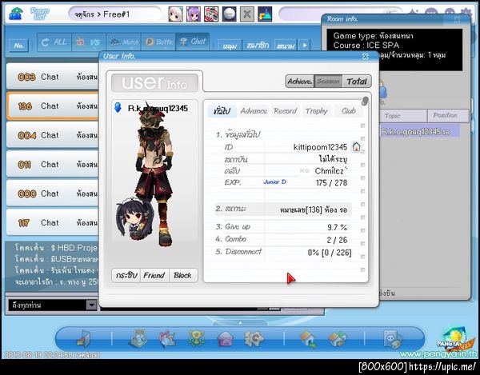Click the หลุม column button
480x375 pixels.
[230, 46]
